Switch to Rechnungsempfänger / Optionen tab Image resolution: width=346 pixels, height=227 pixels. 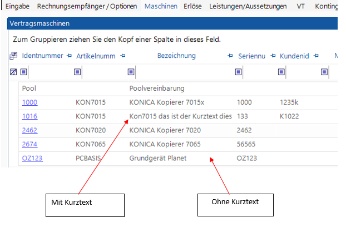[87, 6]
